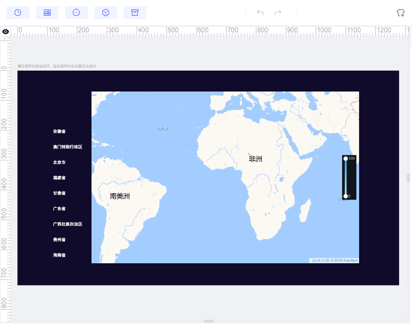412x324 pixels.
Task: Select 北京市 in the province list
Action: 59,162
